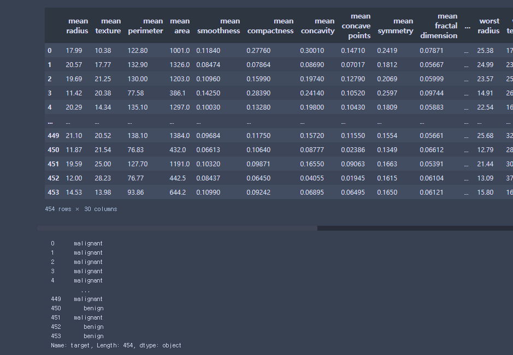Image resolution: width=513 pixels, height=355 pixels.
Task: Click row index 449 in the table
Action: 54,136
